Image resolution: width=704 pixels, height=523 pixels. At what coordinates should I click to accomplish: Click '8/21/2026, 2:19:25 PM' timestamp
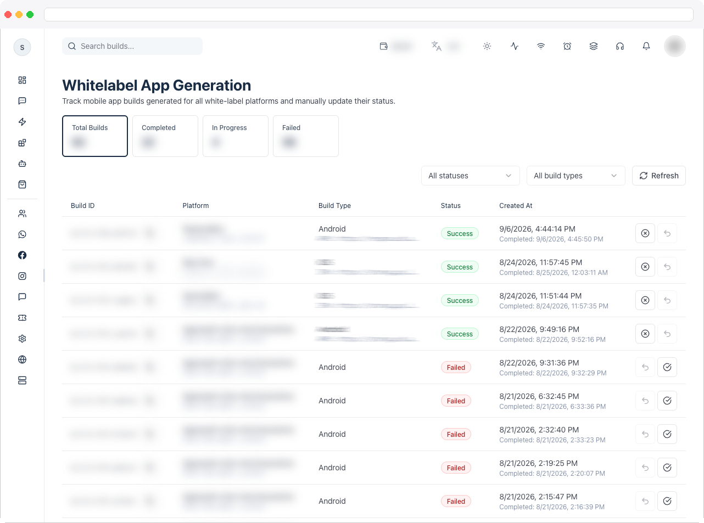[x=538, y=463]
